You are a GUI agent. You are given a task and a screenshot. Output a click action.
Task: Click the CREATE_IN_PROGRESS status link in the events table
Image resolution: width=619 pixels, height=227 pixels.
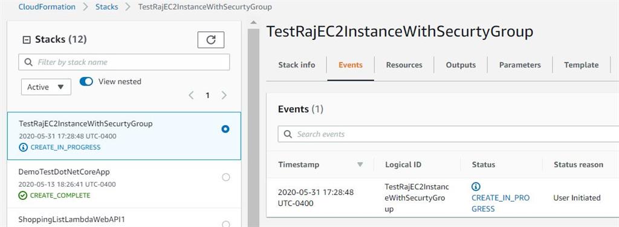(x=501, y=204)
